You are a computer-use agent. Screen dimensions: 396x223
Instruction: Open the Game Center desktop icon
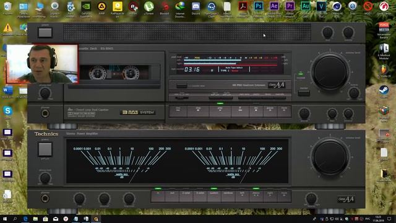click(x=384, y=9)
